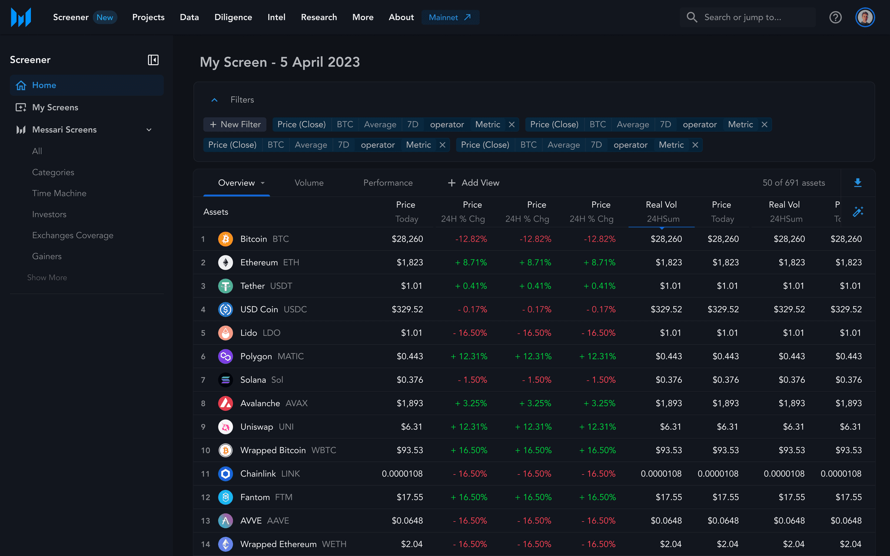Click the Chainlink coin icon

click(226, 473)
